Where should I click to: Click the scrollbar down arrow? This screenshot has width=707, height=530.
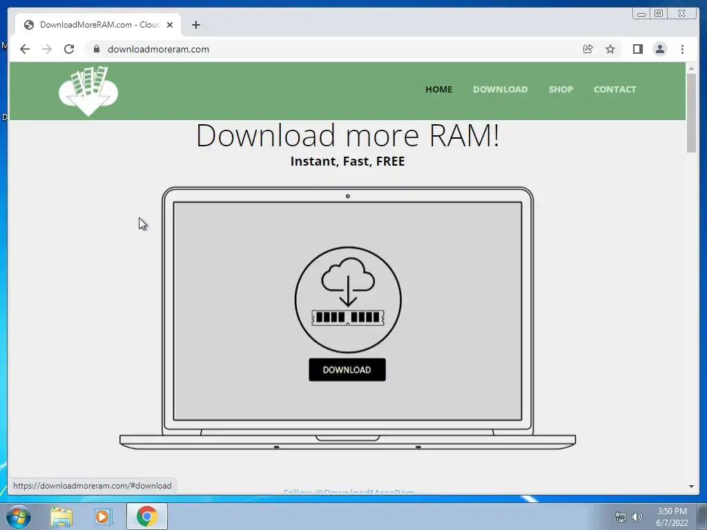pyautogui.click(x=691, y=487)
